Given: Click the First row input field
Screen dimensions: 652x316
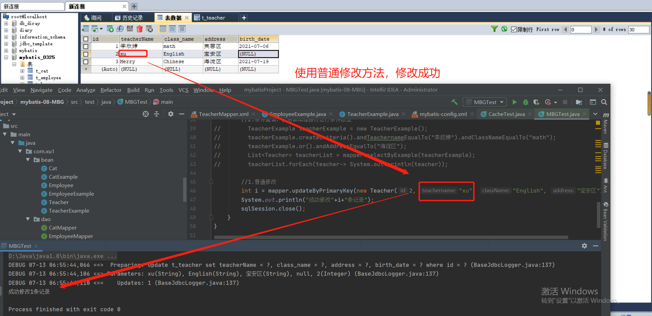Looking at the screenshot, I should point(581,29).
